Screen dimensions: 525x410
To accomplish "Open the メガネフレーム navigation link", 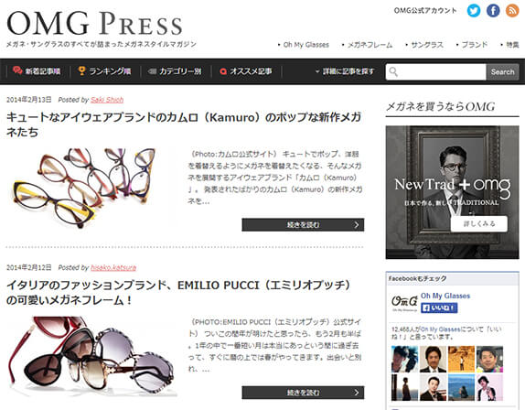I will [x=368, y=45].
